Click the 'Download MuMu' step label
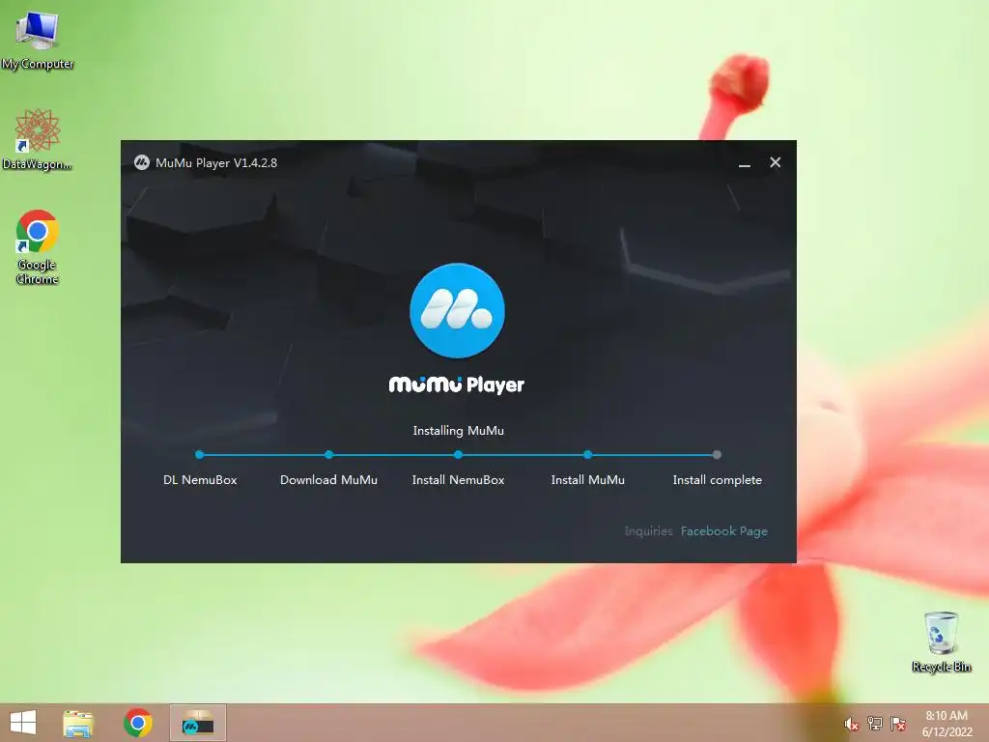This screenshot has height=742, width=989. pyautogui.click(x=328, y=480)
